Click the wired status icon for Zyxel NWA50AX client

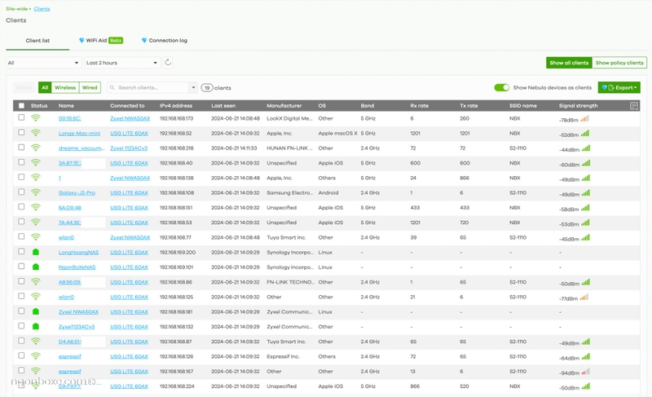pyautogui.click(x=36, y=311)
